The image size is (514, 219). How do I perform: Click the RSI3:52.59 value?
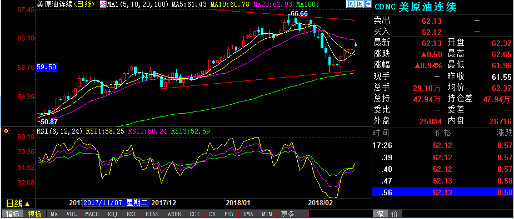(x=190, y=131)
